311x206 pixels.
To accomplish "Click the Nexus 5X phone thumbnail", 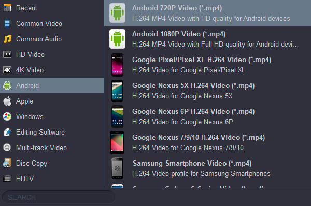I will [x=117, y=91].
